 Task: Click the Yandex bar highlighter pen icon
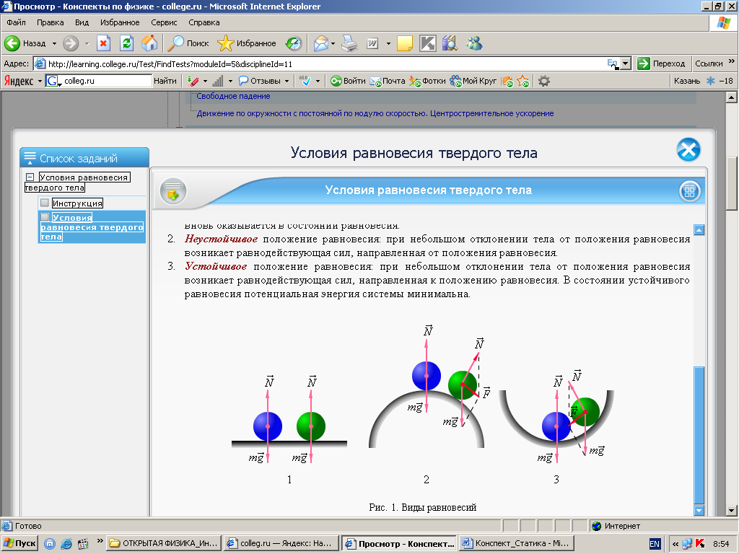pyautogui.click(x=193, y=81)
